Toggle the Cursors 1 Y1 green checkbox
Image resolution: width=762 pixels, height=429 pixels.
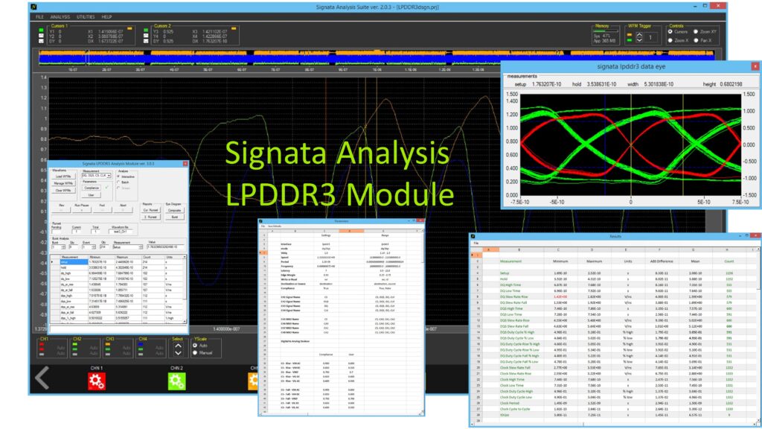click(x=42, y=31)
